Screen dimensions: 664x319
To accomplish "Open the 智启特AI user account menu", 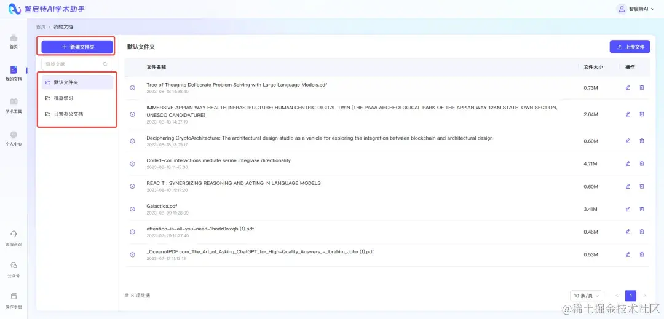I will point(635,9).
